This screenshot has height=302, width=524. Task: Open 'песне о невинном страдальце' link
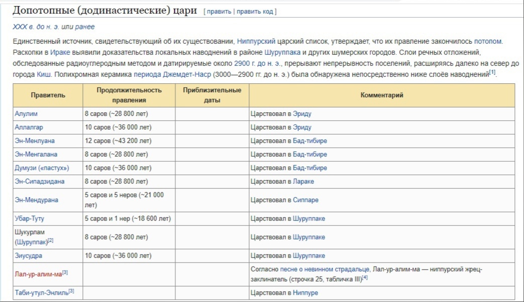[325, 269]
